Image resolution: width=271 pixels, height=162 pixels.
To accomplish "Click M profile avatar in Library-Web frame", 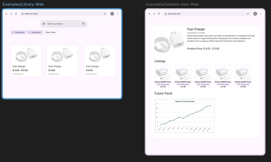I will pos(112,14).
